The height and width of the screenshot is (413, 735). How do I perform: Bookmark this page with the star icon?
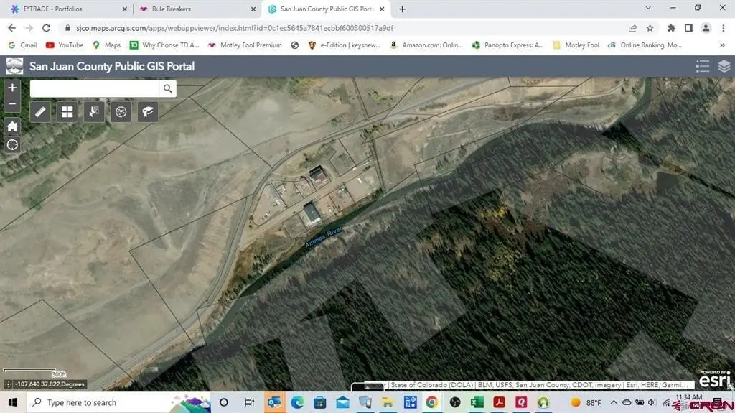650,28
